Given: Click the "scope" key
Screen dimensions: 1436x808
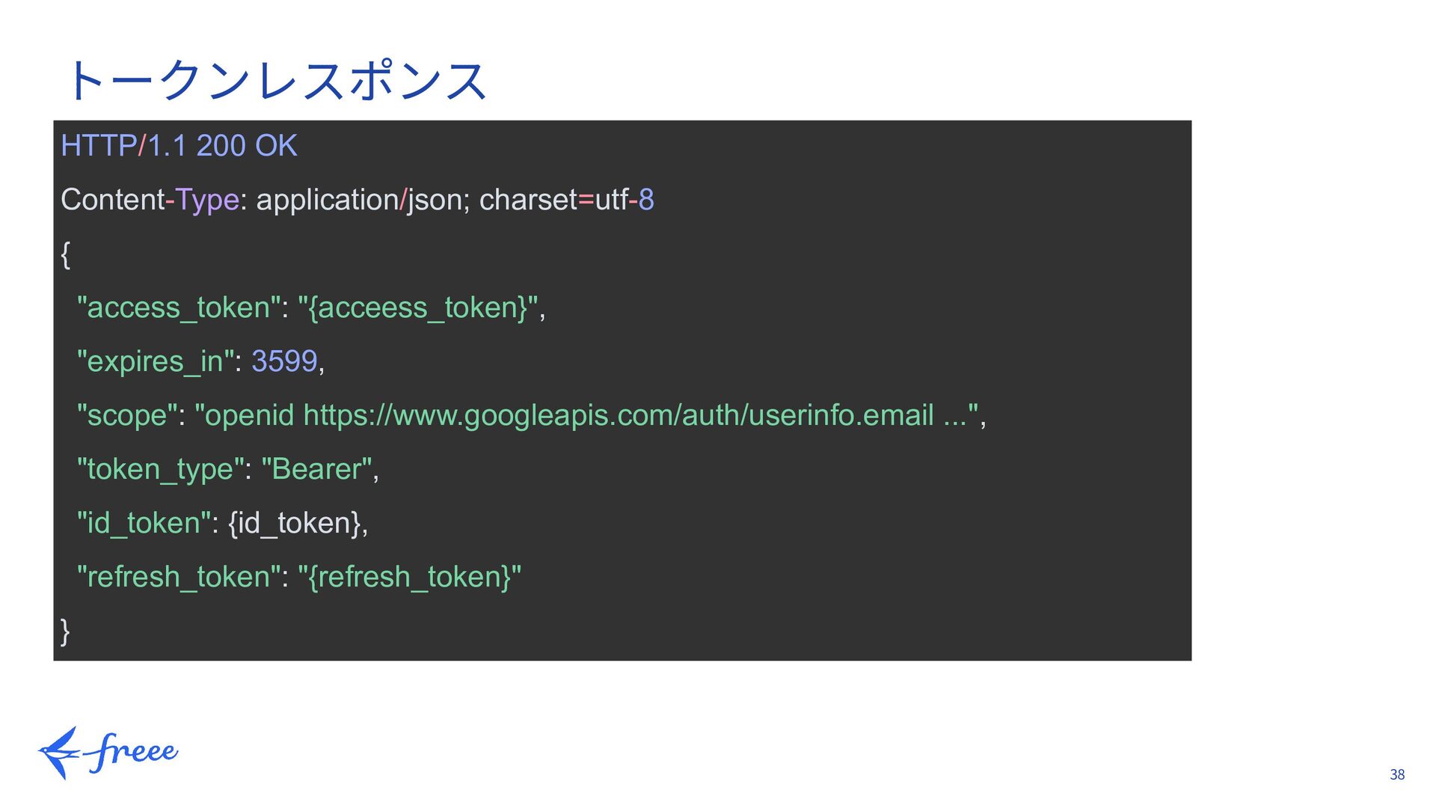Looking at the screenshot, I should (x=127, y=415).
